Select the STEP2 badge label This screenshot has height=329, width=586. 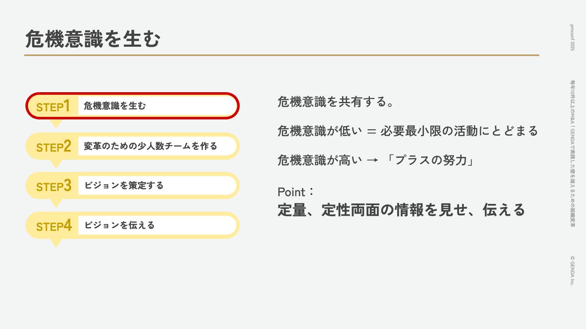coord(53,146)
